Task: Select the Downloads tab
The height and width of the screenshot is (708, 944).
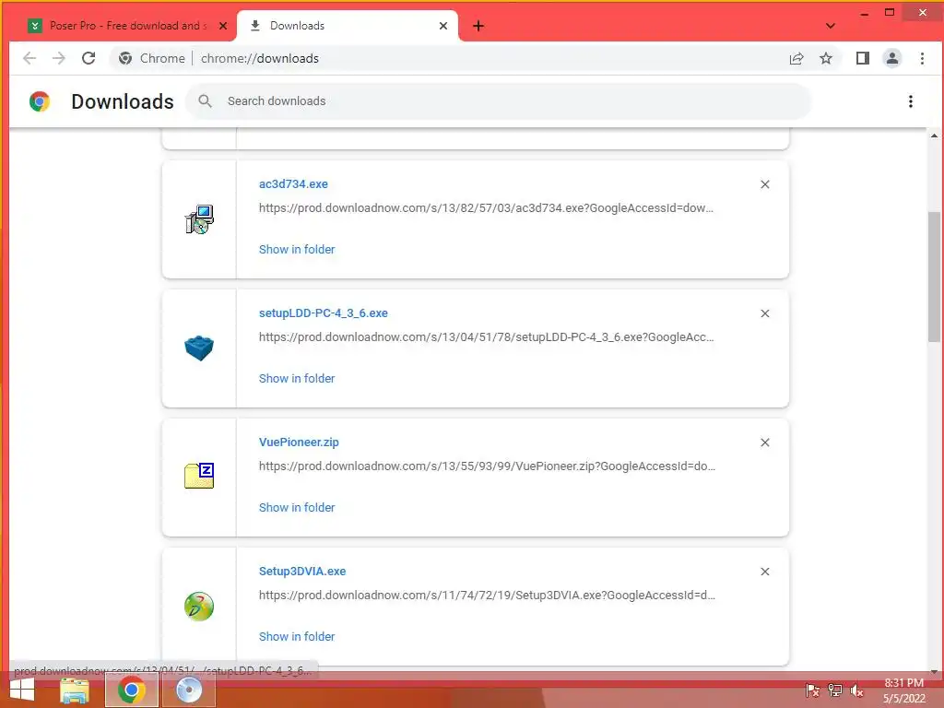Action: [347, 26]
